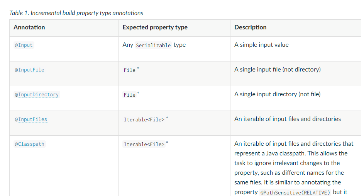
Task: Click Iterable<File> in the @InputFiles row
Action: coord(144,119)
